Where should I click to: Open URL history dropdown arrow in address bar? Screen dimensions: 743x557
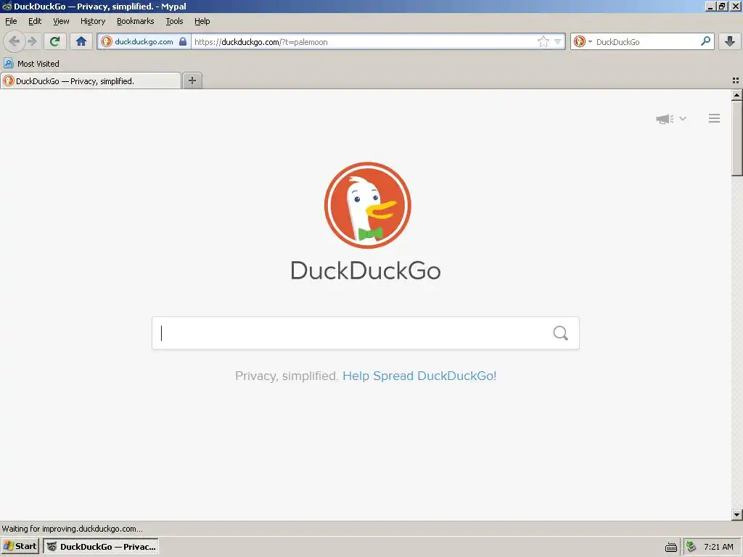click(x=558, y=41)
